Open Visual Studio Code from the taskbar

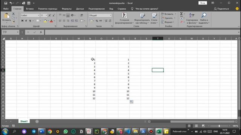pyautogui.click(x=128, y=132)
